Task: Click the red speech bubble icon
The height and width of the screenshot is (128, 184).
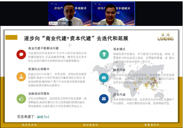Action: pos(21,55)
